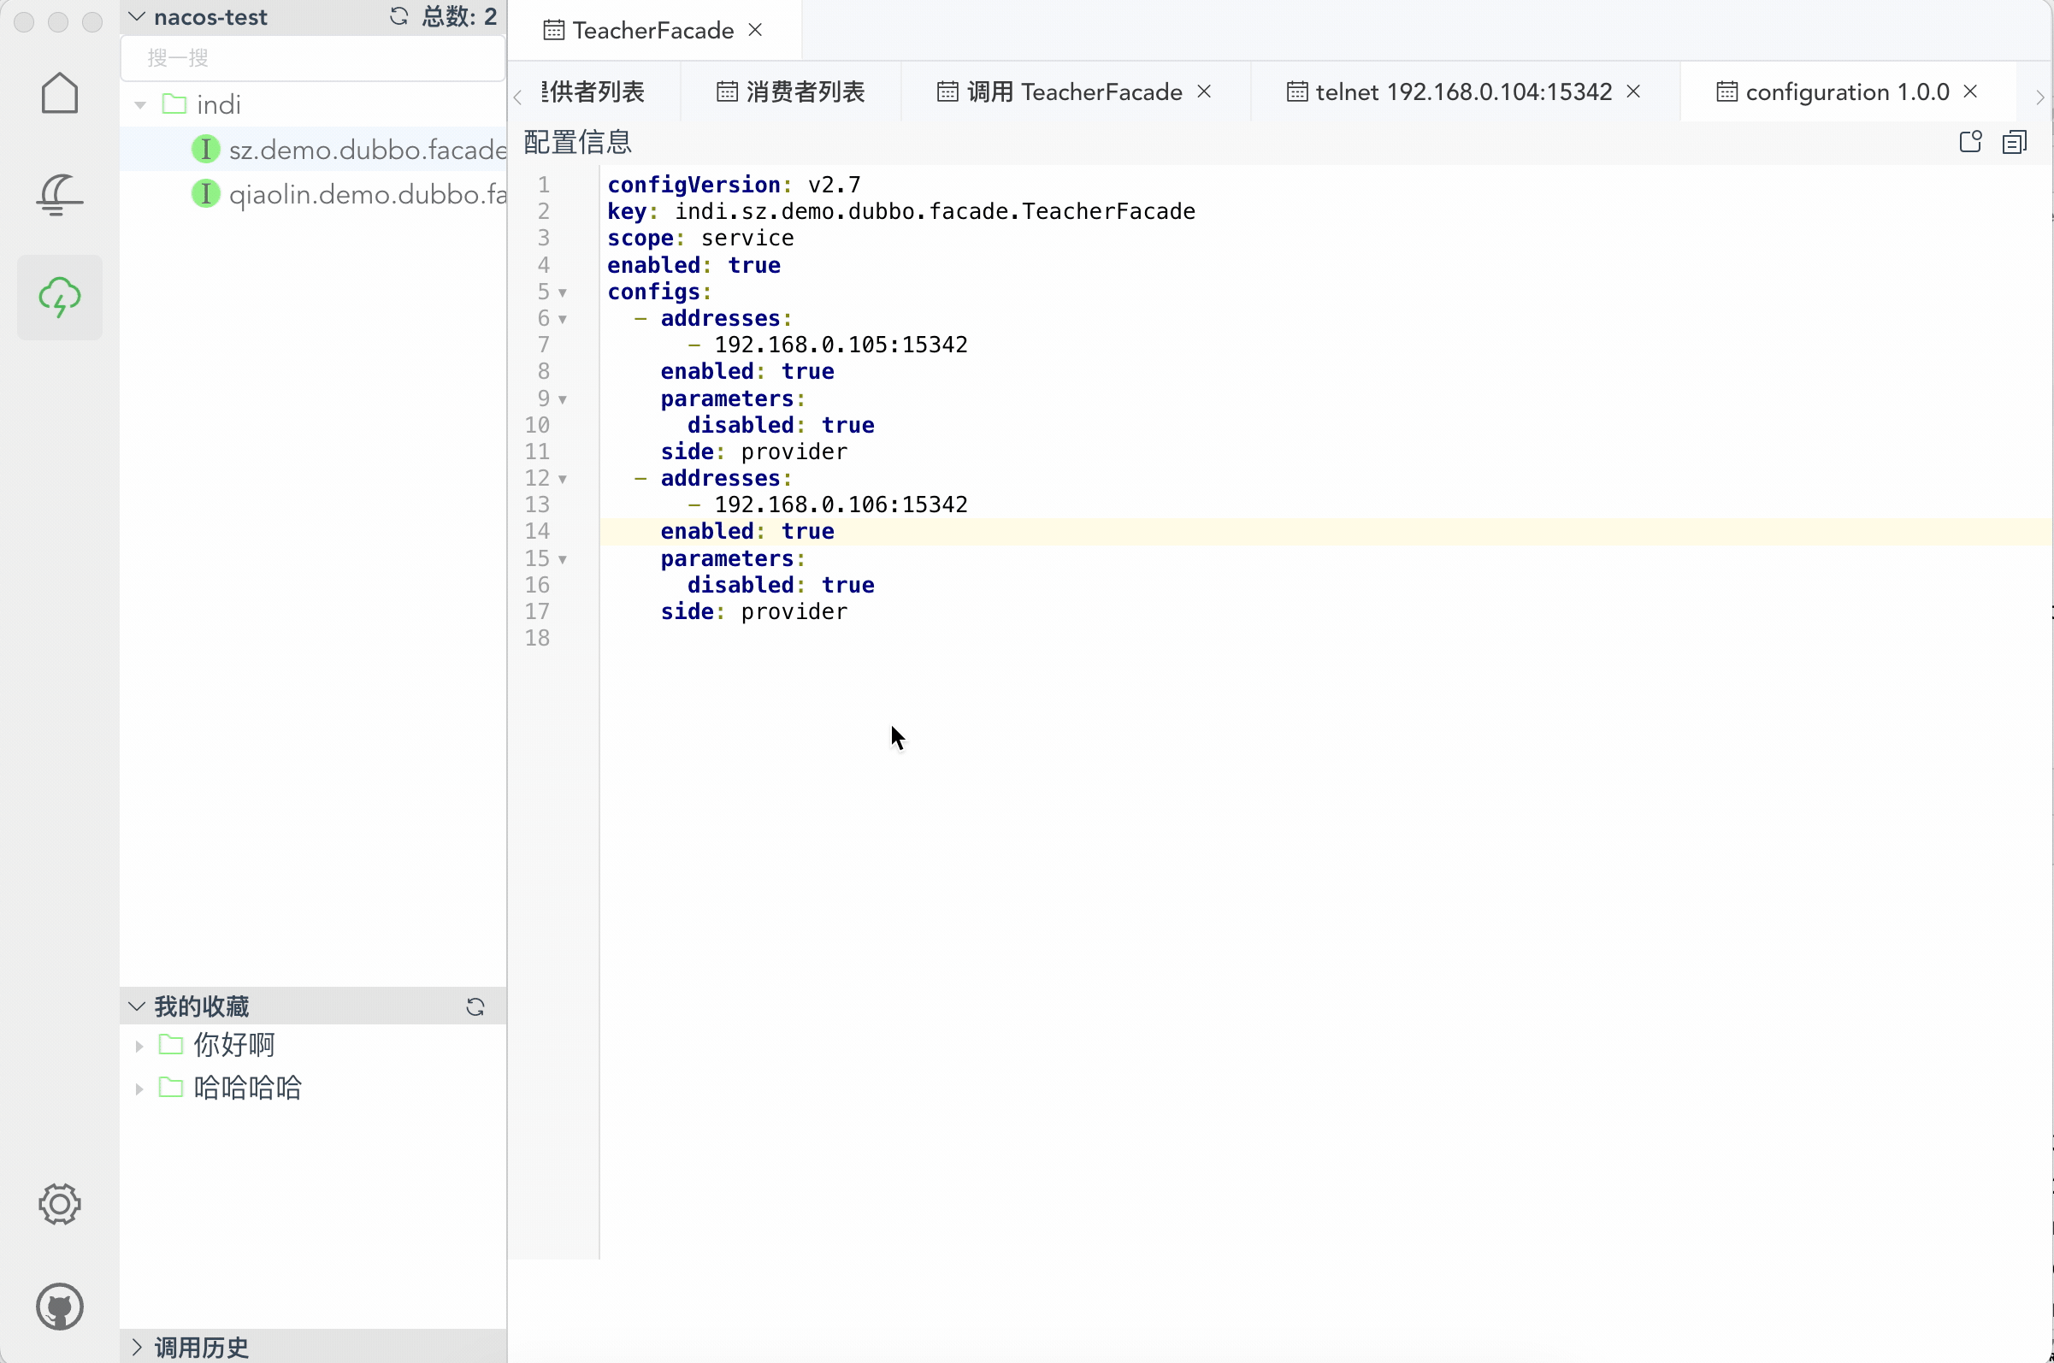
Task: Open the GitHub icon at bottom
Action: [59, 1307]
